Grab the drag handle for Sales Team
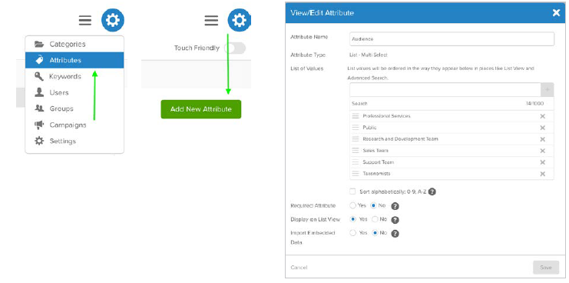Viewport: 569px width, 283px height. (x=356, y=151)
